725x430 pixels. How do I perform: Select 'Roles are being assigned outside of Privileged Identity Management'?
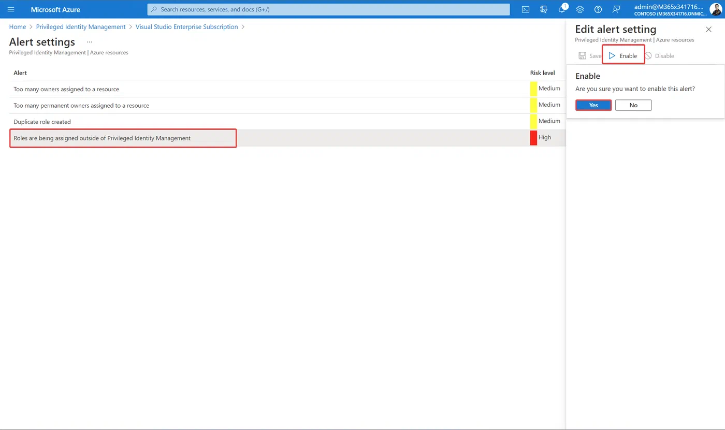coord(287,138)
